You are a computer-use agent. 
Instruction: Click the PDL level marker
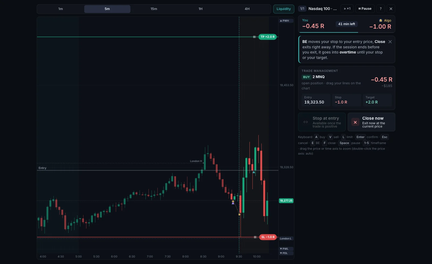pyautogui.click(x=286, y=253)
